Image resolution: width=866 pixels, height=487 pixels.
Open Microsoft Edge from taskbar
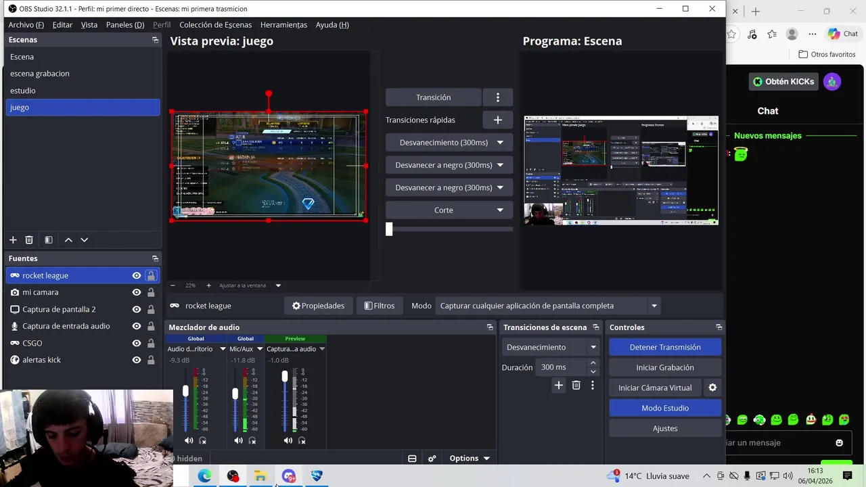tap(204, 476)
